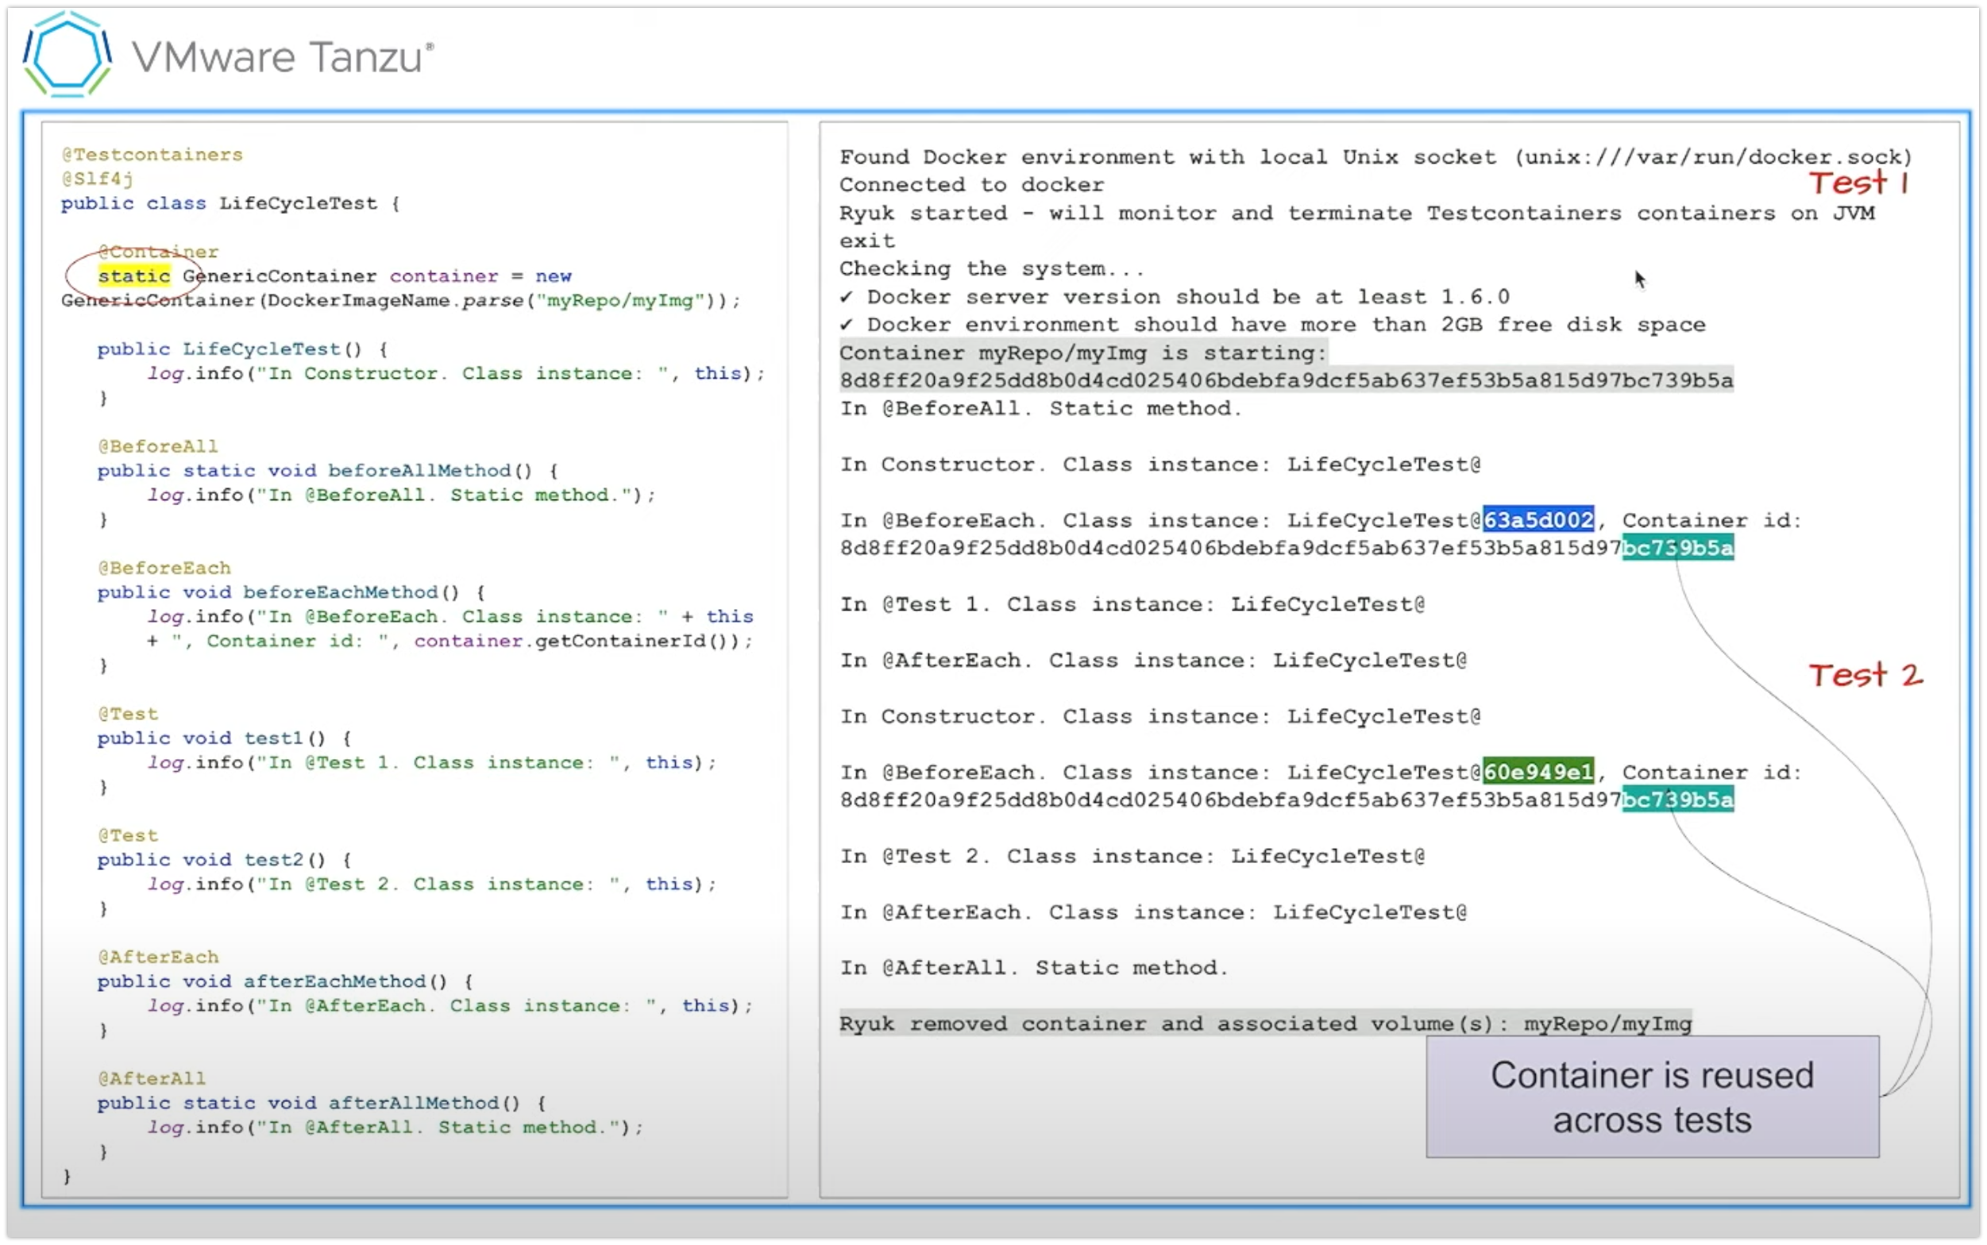Image resolution: width=1987 pixels, height=1245 pixels.
Task: Click the Container myRepo/myImg is starting line
Action: (x=1083, y=353)
